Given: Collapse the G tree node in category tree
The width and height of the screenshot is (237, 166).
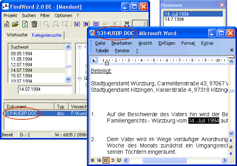Looking at the screenshot, I should [79, 78].
